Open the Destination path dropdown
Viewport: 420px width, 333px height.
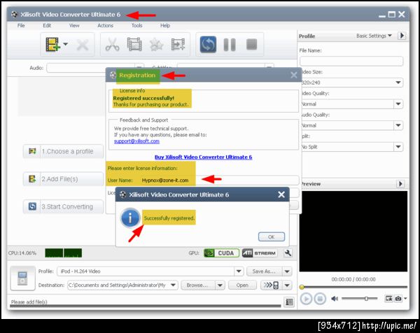pos(173,285)
